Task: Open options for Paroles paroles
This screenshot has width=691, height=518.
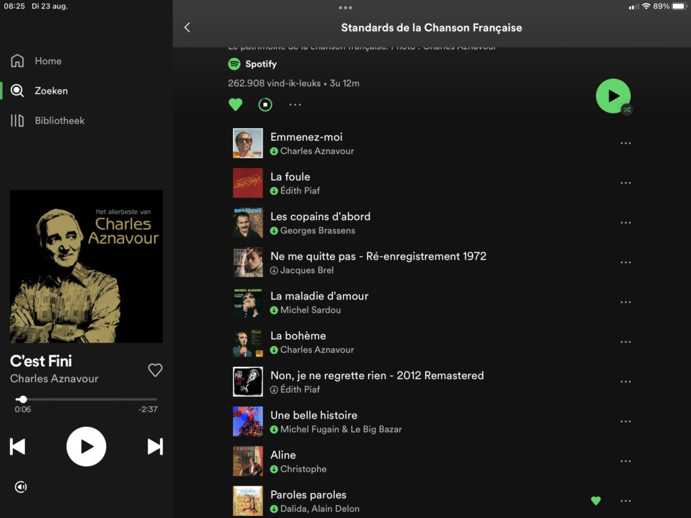Action: [x=626, y=501]
